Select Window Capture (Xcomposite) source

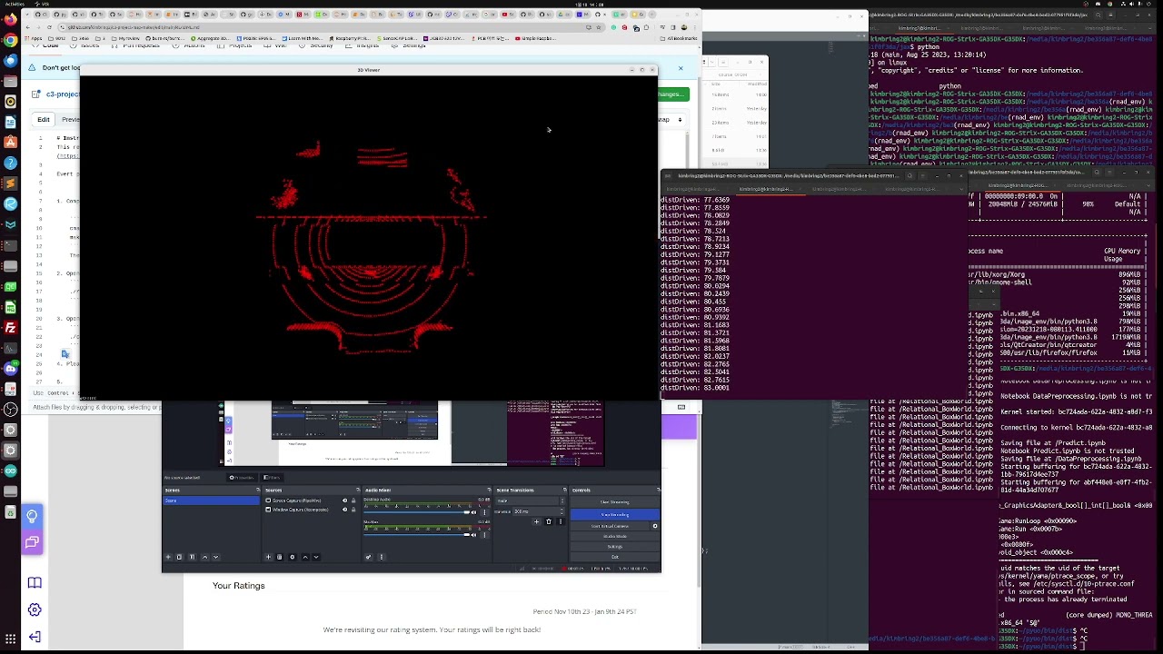tap(303, 510)
